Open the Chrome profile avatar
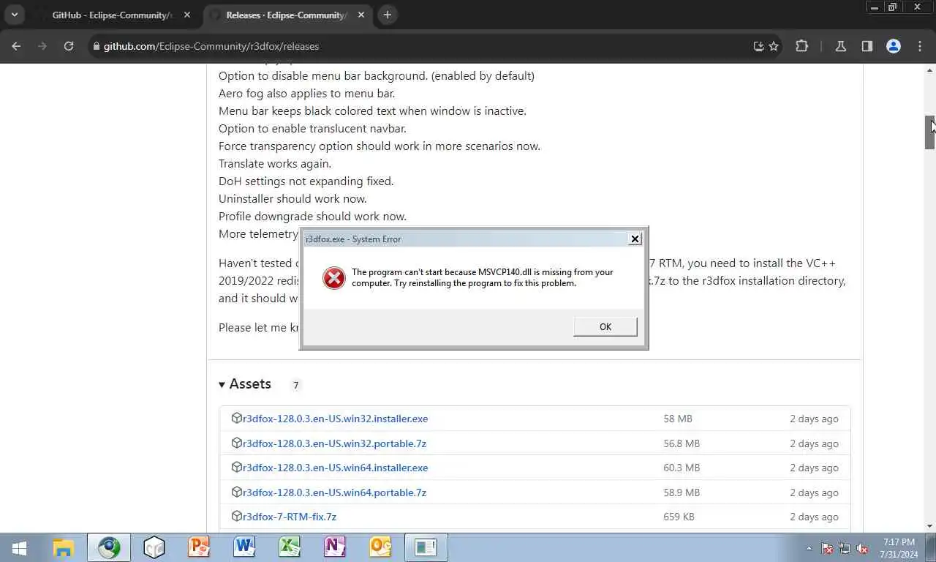Image resolution: width=936 pixels, height=562 pixels. point(894,46)
